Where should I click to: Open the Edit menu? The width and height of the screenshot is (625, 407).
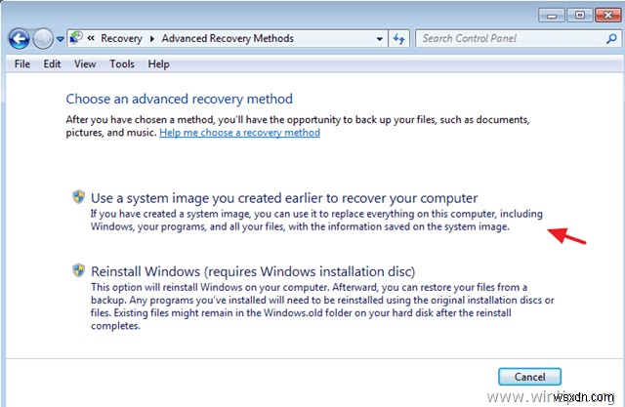click(52, 64)
